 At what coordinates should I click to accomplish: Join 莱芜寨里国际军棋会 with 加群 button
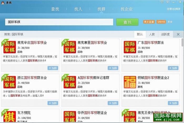click(x=113, y=68)
